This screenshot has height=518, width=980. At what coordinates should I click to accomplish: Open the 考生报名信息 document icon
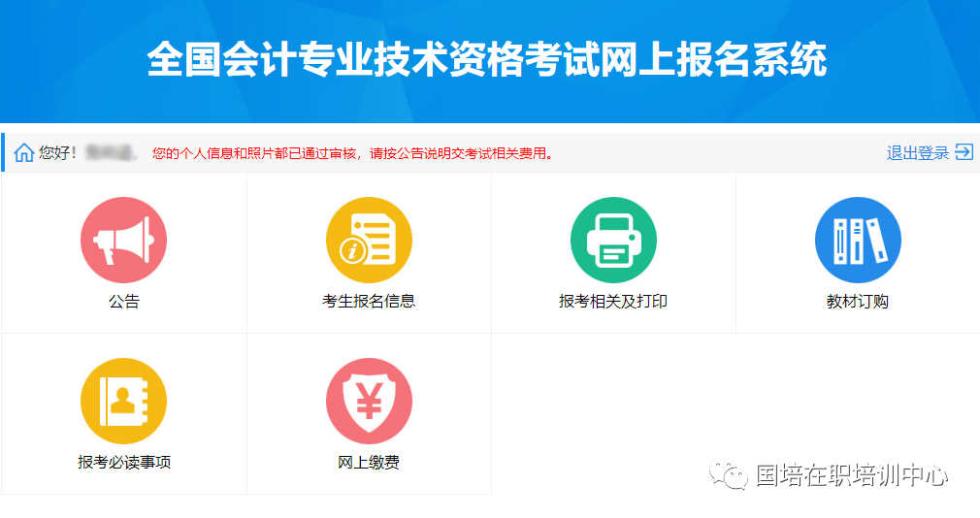tap(369, 240)
